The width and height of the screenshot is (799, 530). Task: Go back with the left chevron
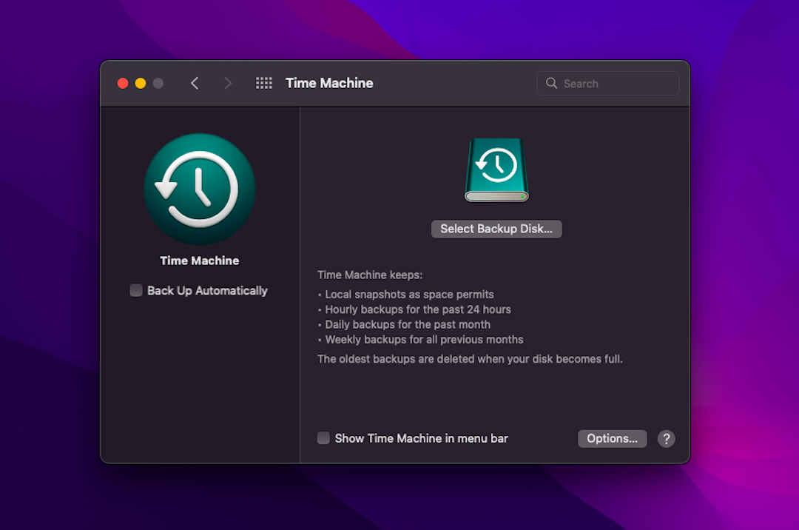click(x=195, y=83)
